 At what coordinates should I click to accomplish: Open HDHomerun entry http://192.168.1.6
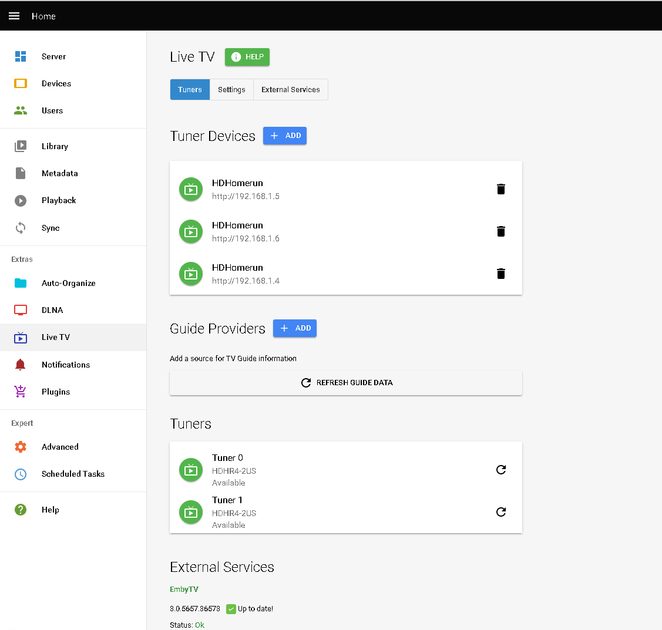pos(246,231)
